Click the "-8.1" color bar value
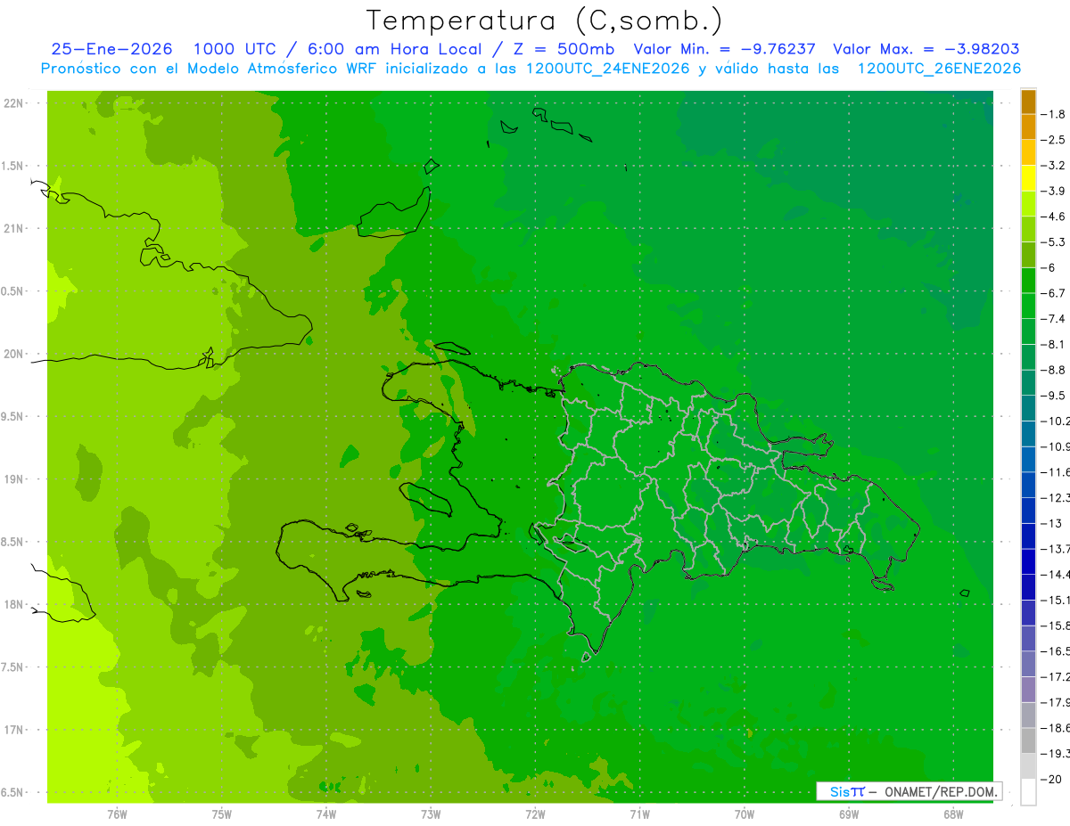Viewport: 1070px width, 826px height. 1054,344
